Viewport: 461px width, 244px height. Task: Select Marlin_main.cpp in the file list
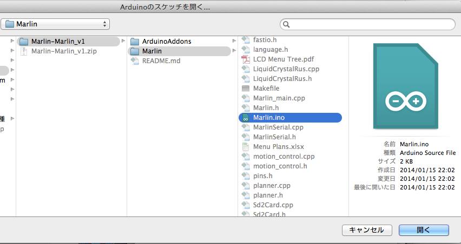click(x=279, y=98)
